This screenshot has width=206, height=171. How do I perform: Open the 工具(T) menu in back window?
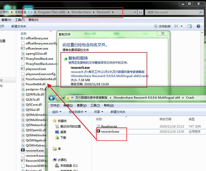tap(20, 20)
